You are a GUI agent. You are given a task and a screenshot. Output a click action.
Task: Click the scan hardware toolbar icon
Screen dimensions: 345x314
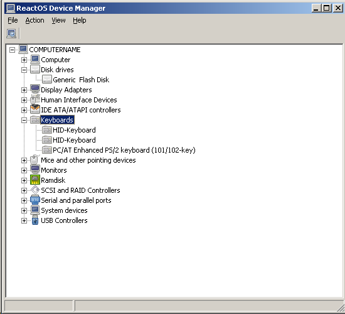point(11,33)
